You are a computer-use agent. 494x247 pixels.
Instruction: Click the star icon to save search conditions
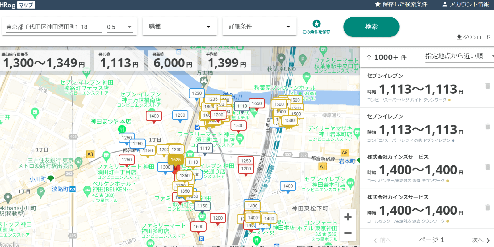pyautogui.click(x=316, y=24)
